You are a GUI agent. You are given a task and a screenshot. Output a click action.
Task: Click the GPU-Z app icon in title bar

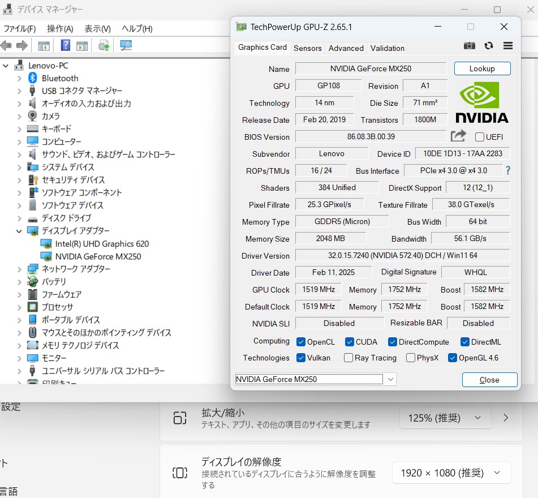click(241, 27)
